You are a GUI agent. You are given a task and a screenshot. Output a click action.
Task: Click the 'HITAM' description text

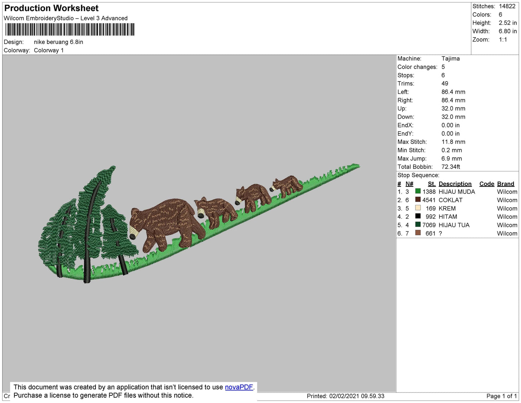448,216
